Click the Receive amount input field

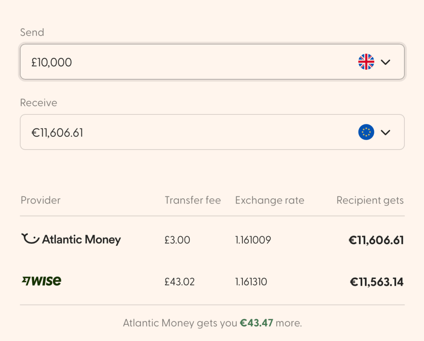[x=128, y=132]
